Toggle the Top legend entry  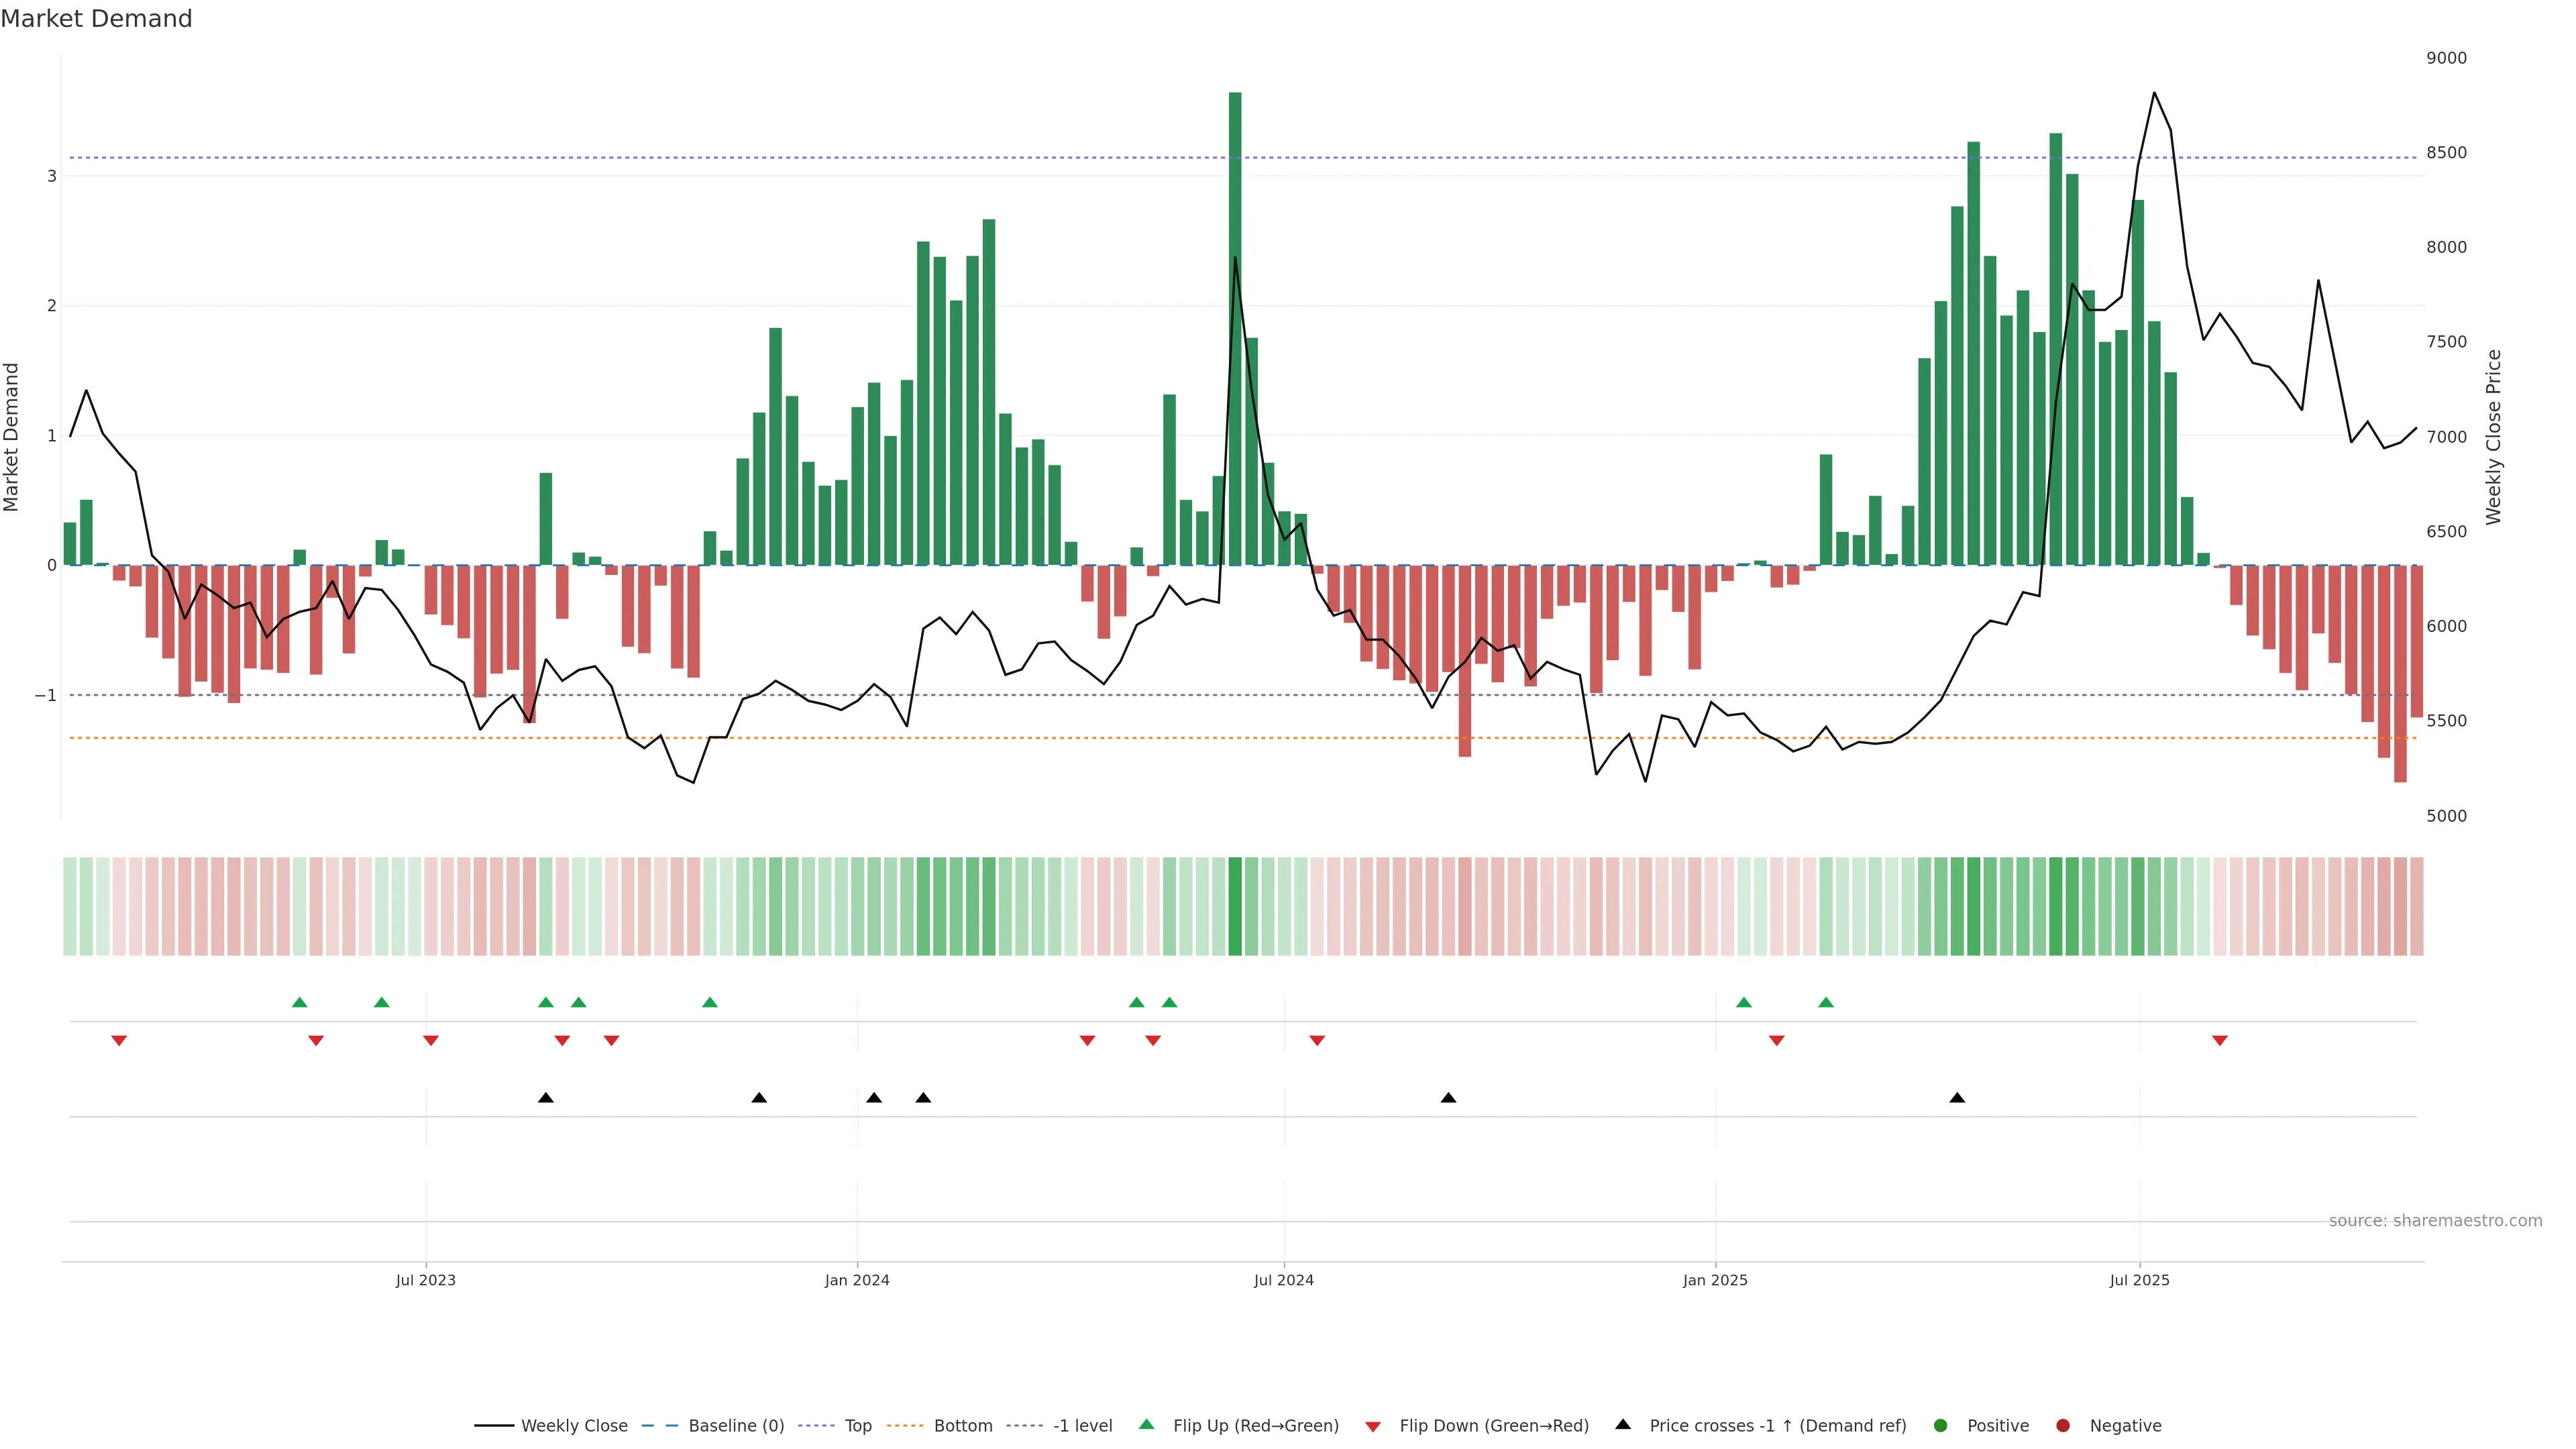[x=857, y=1425]
